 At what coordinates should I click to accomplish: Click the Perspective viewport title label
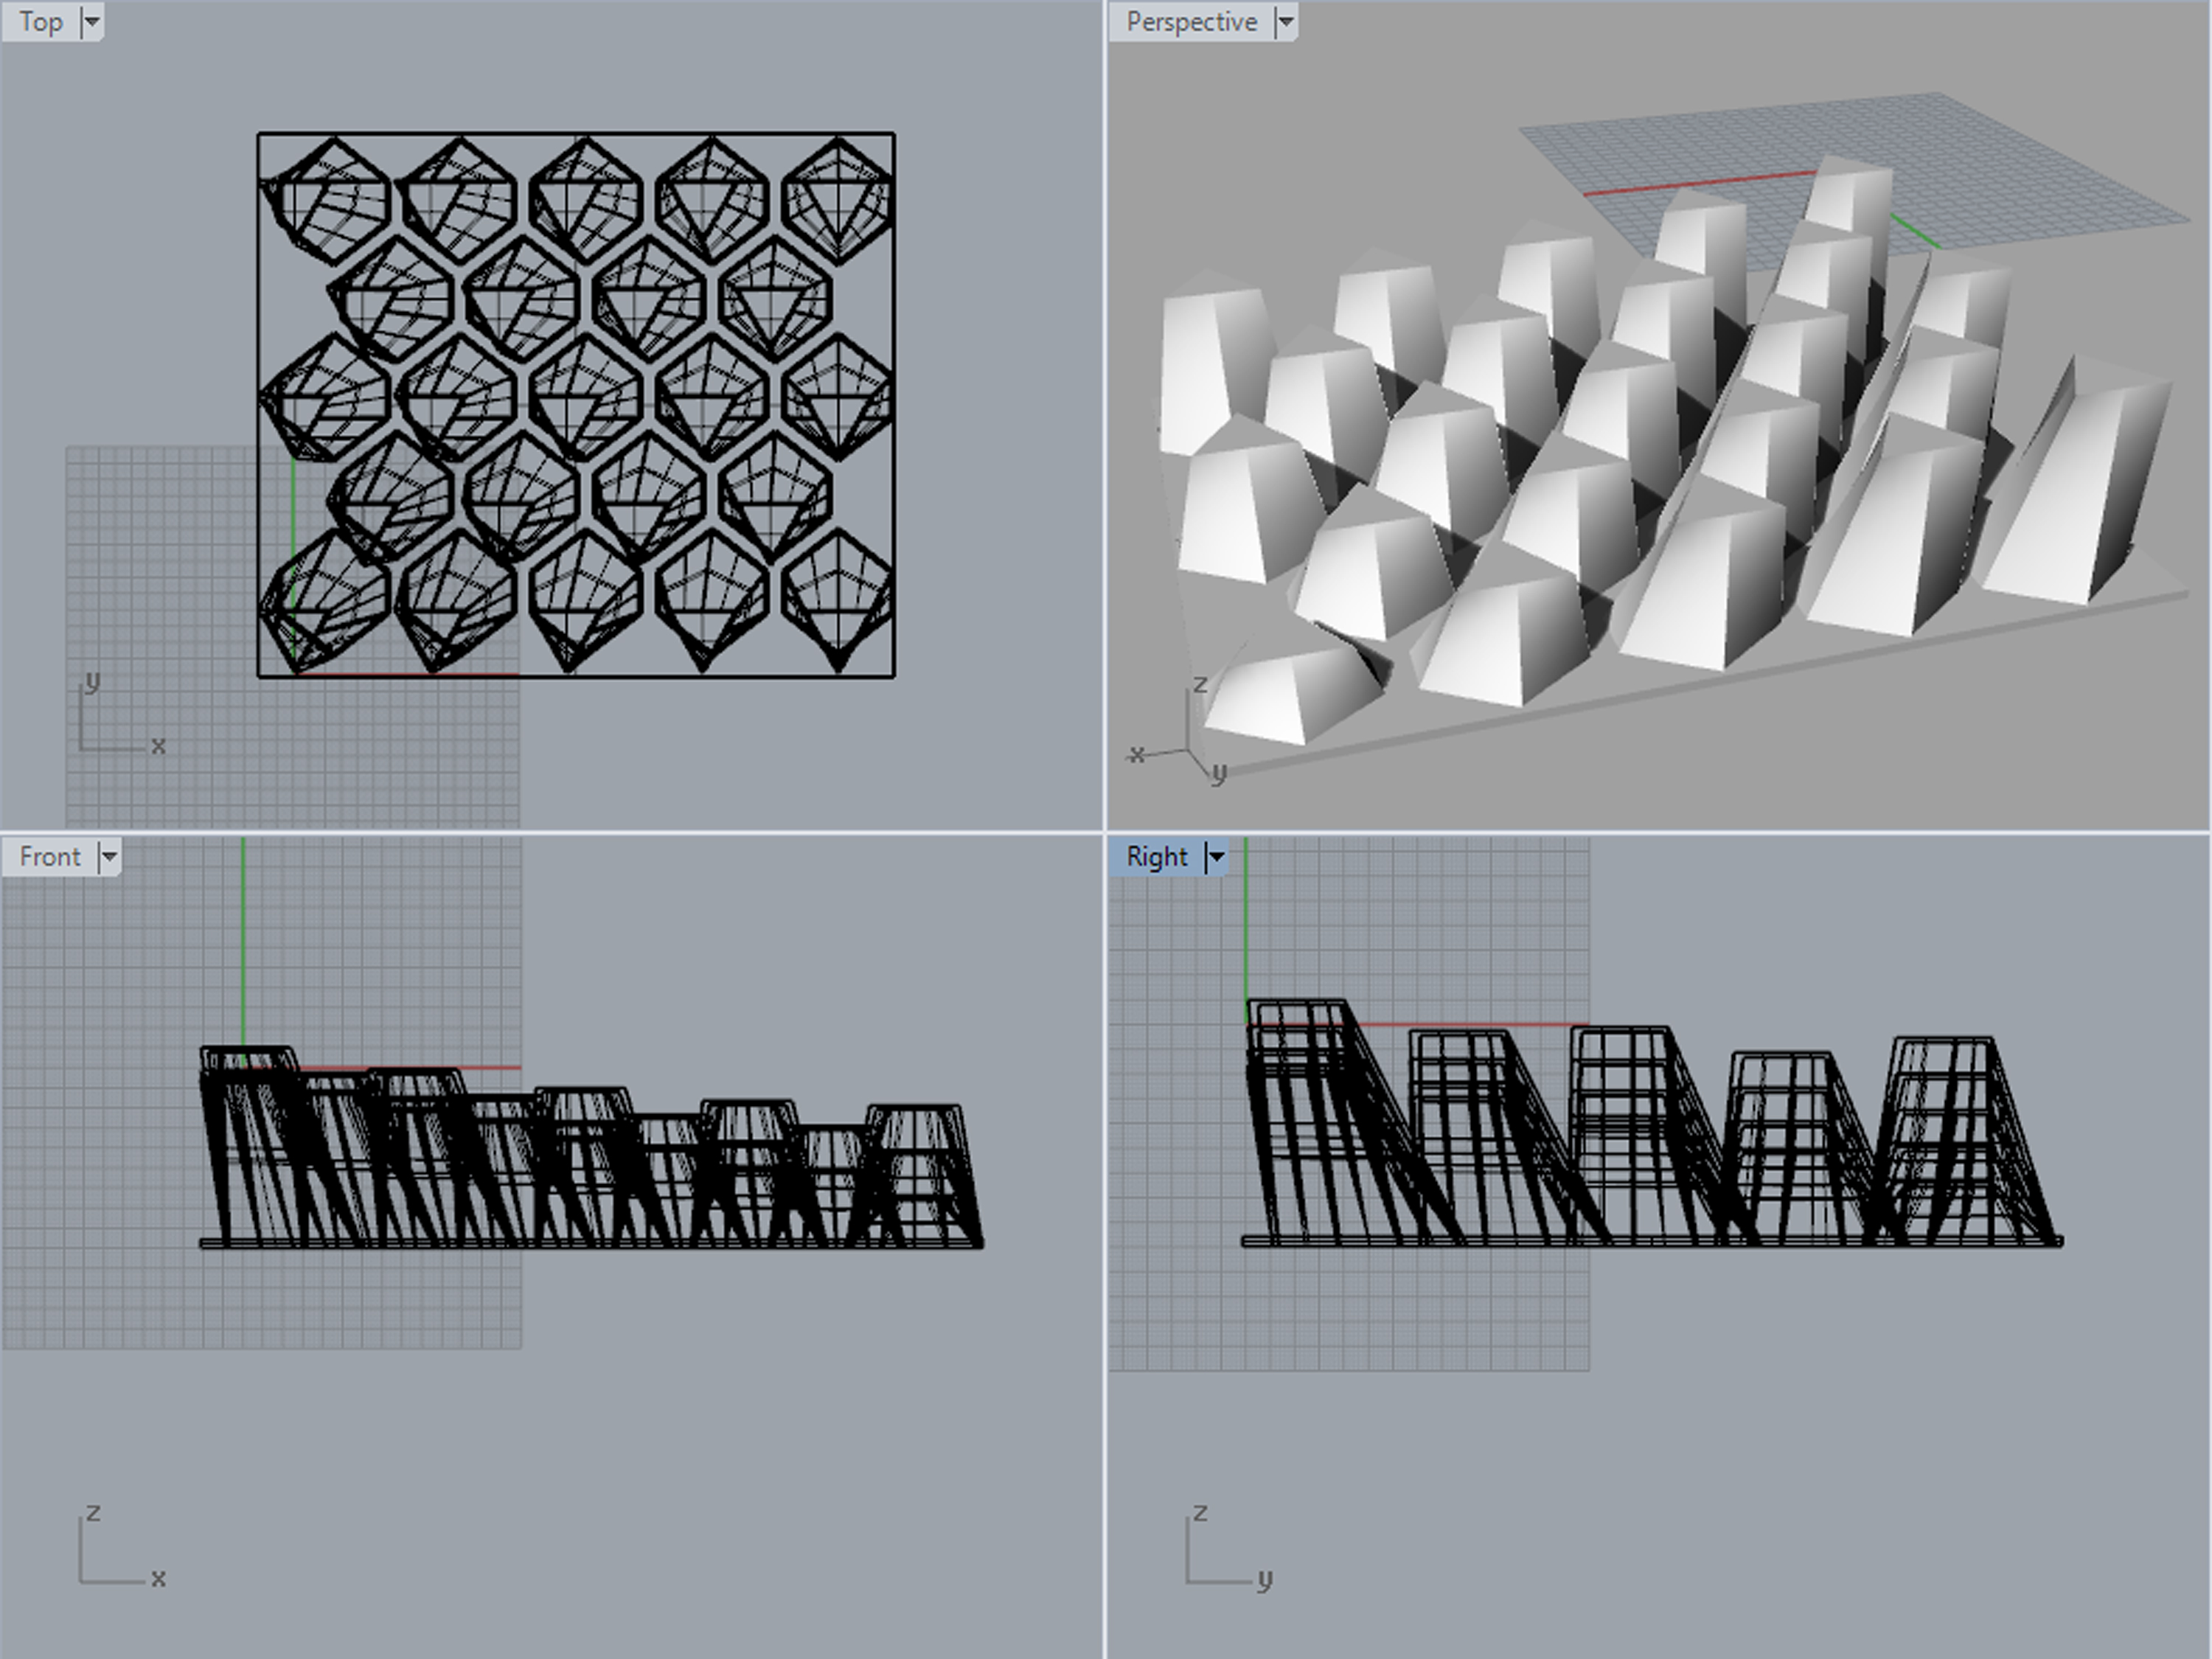click(1192, 22)
